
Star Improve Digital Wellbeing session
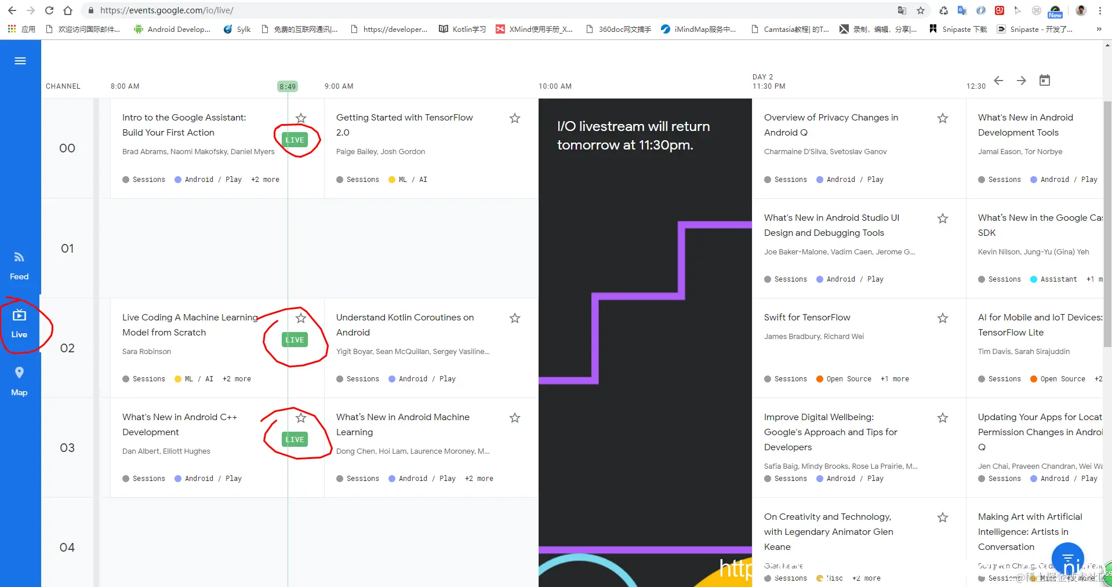(x=943, y=418)
